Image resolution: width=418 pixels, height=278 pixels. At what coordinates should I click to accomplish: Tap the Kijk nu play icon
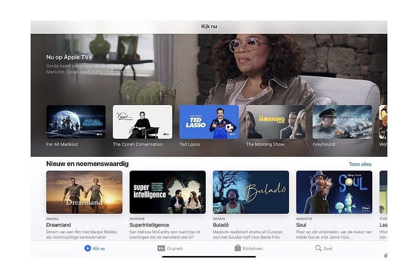[x=87, y=248]
